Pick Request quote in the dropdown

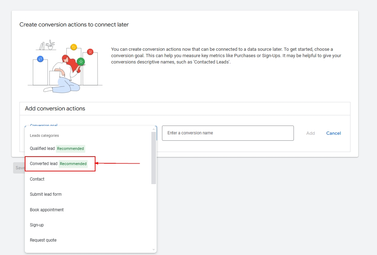click(43, 240)
